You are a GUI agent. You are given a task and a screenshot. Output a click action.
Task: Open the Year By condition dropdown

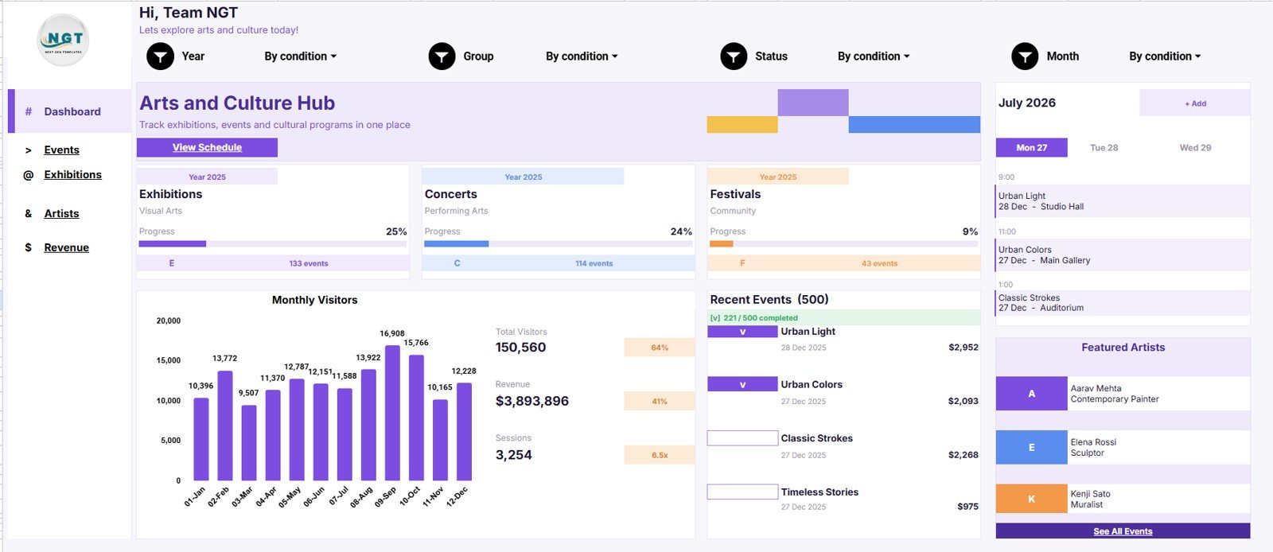point(301,56)
